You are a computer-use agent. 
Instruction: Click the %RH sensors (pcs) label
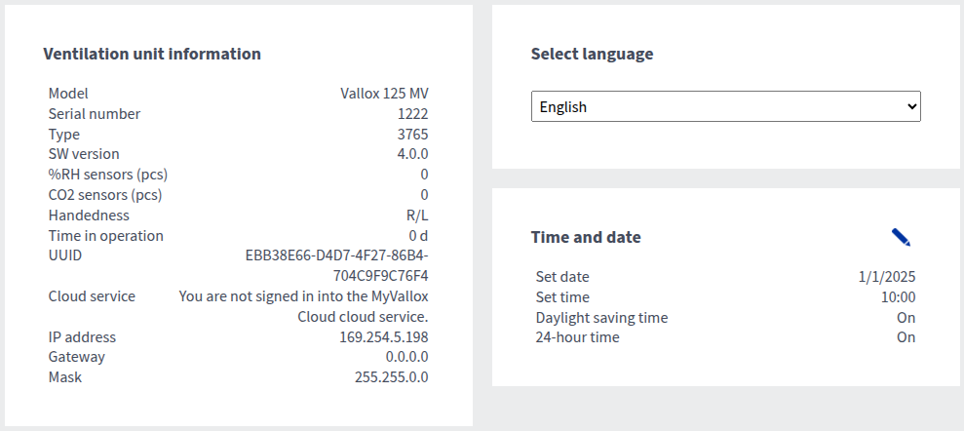pyautogui.click(x=108, y=175)
